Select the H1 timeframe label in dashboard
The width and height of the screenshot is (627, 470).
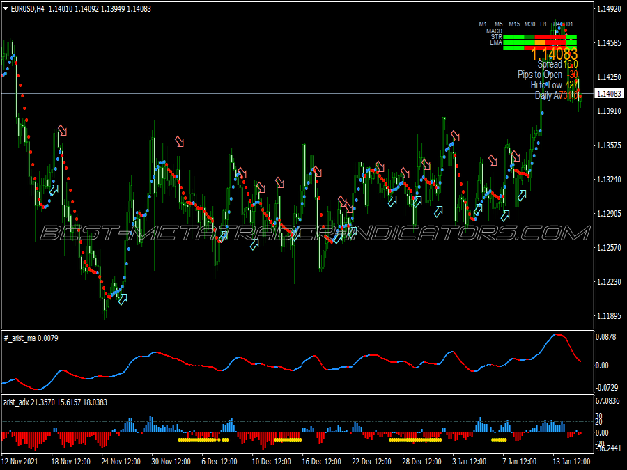point(543,24)
